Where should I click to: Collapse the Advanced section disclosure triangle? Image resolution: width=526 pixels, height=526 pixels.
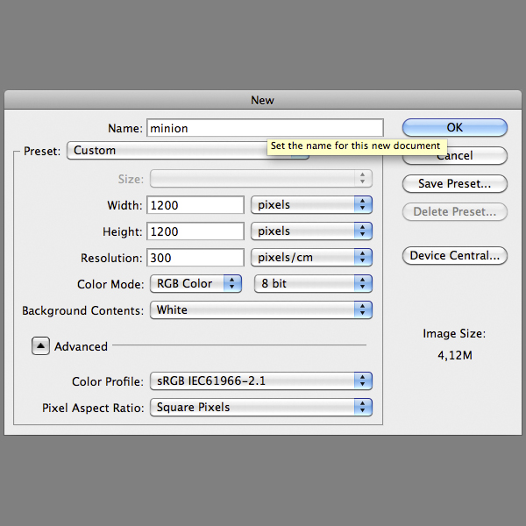click(41, 346)
